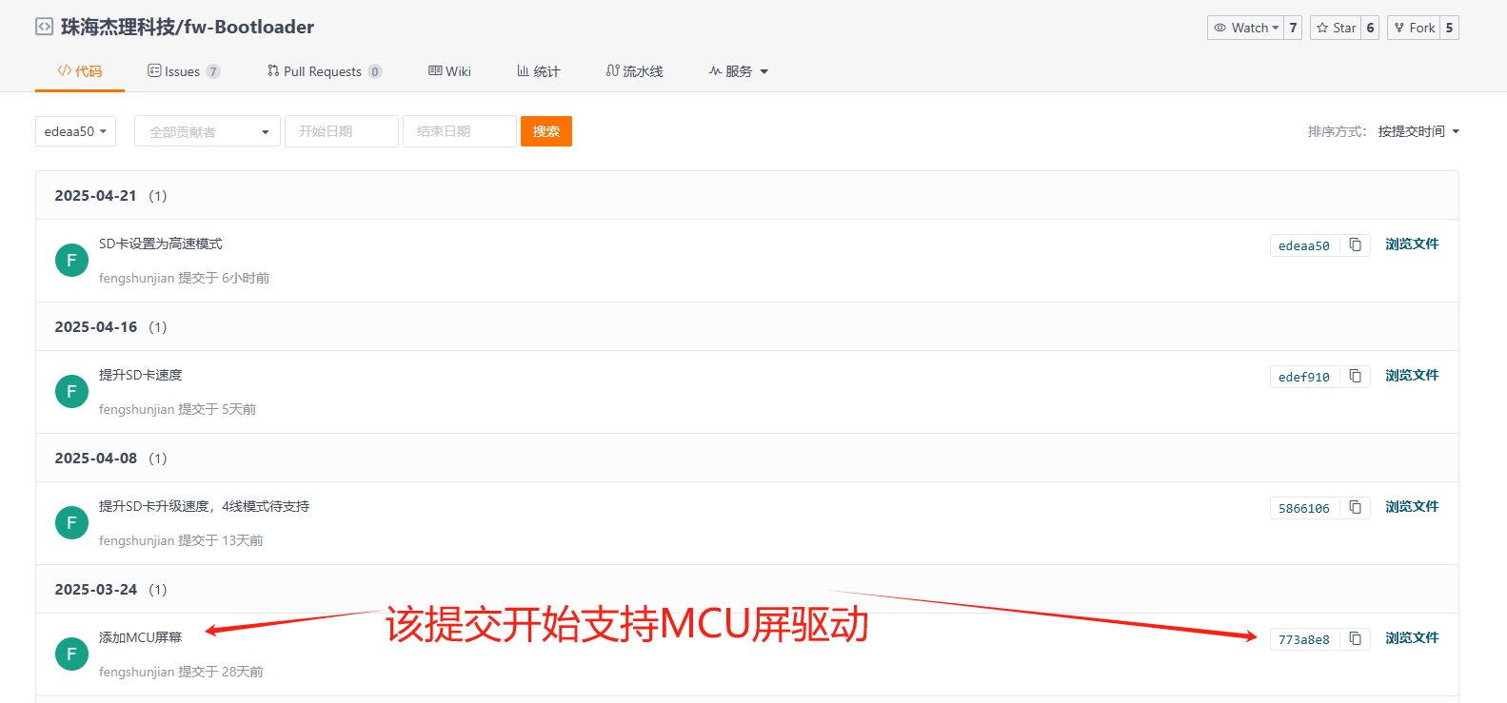1507x703 pixels.
Task: Copy commit hash edef910
Action: coord(1355,377)
